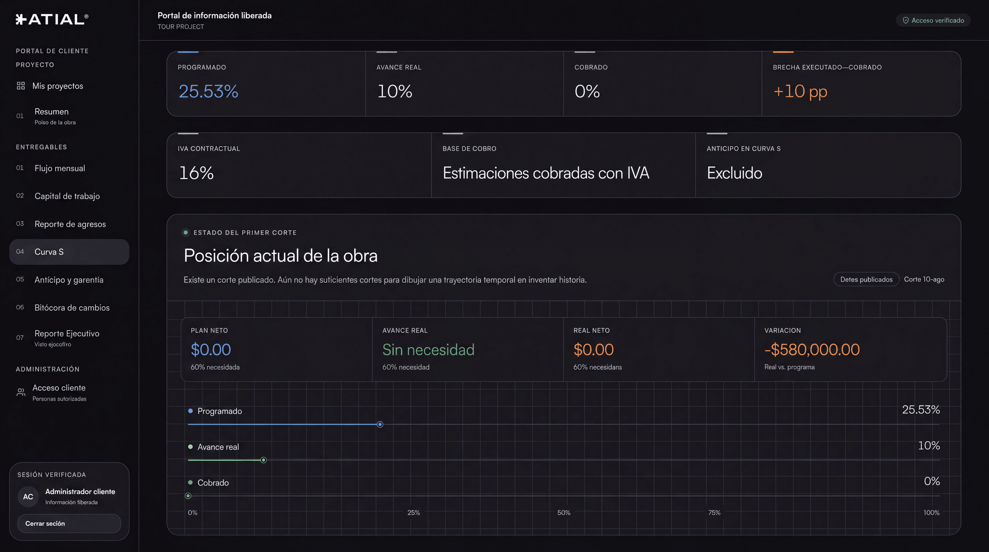Click the ATIAL logo
Screen dimensions: 989x552
(52, 19)
